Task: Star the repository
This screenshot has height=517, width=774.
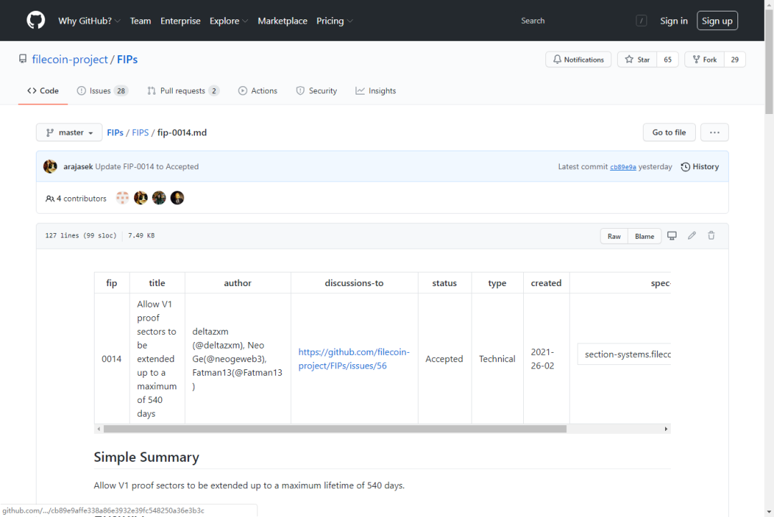Action: [x=637, y=60]
